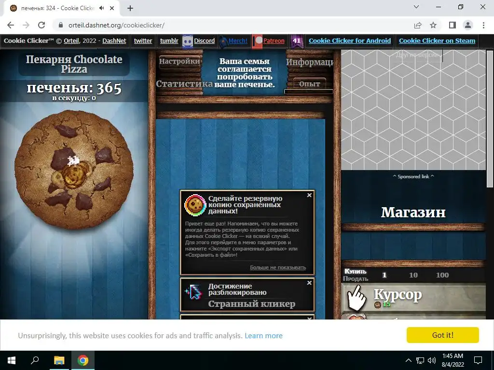Mute the tab audio speaker icon
Image resolution: width=494 pixels, height=370 pixels.
coord(101,8)
